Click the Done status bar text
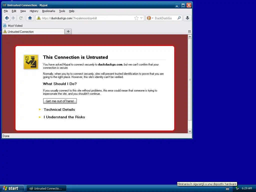Screen dimensions: 256x192 [x=6, y=136]
